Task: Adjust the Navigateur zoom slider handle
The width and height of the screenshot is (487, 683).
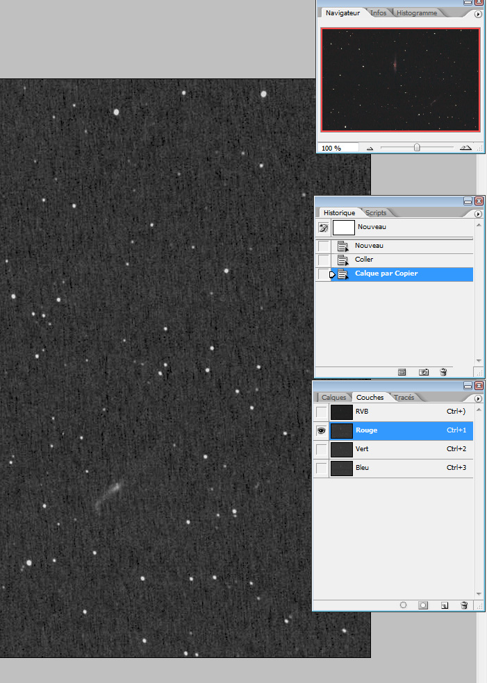Action: (x=417, y=148)
